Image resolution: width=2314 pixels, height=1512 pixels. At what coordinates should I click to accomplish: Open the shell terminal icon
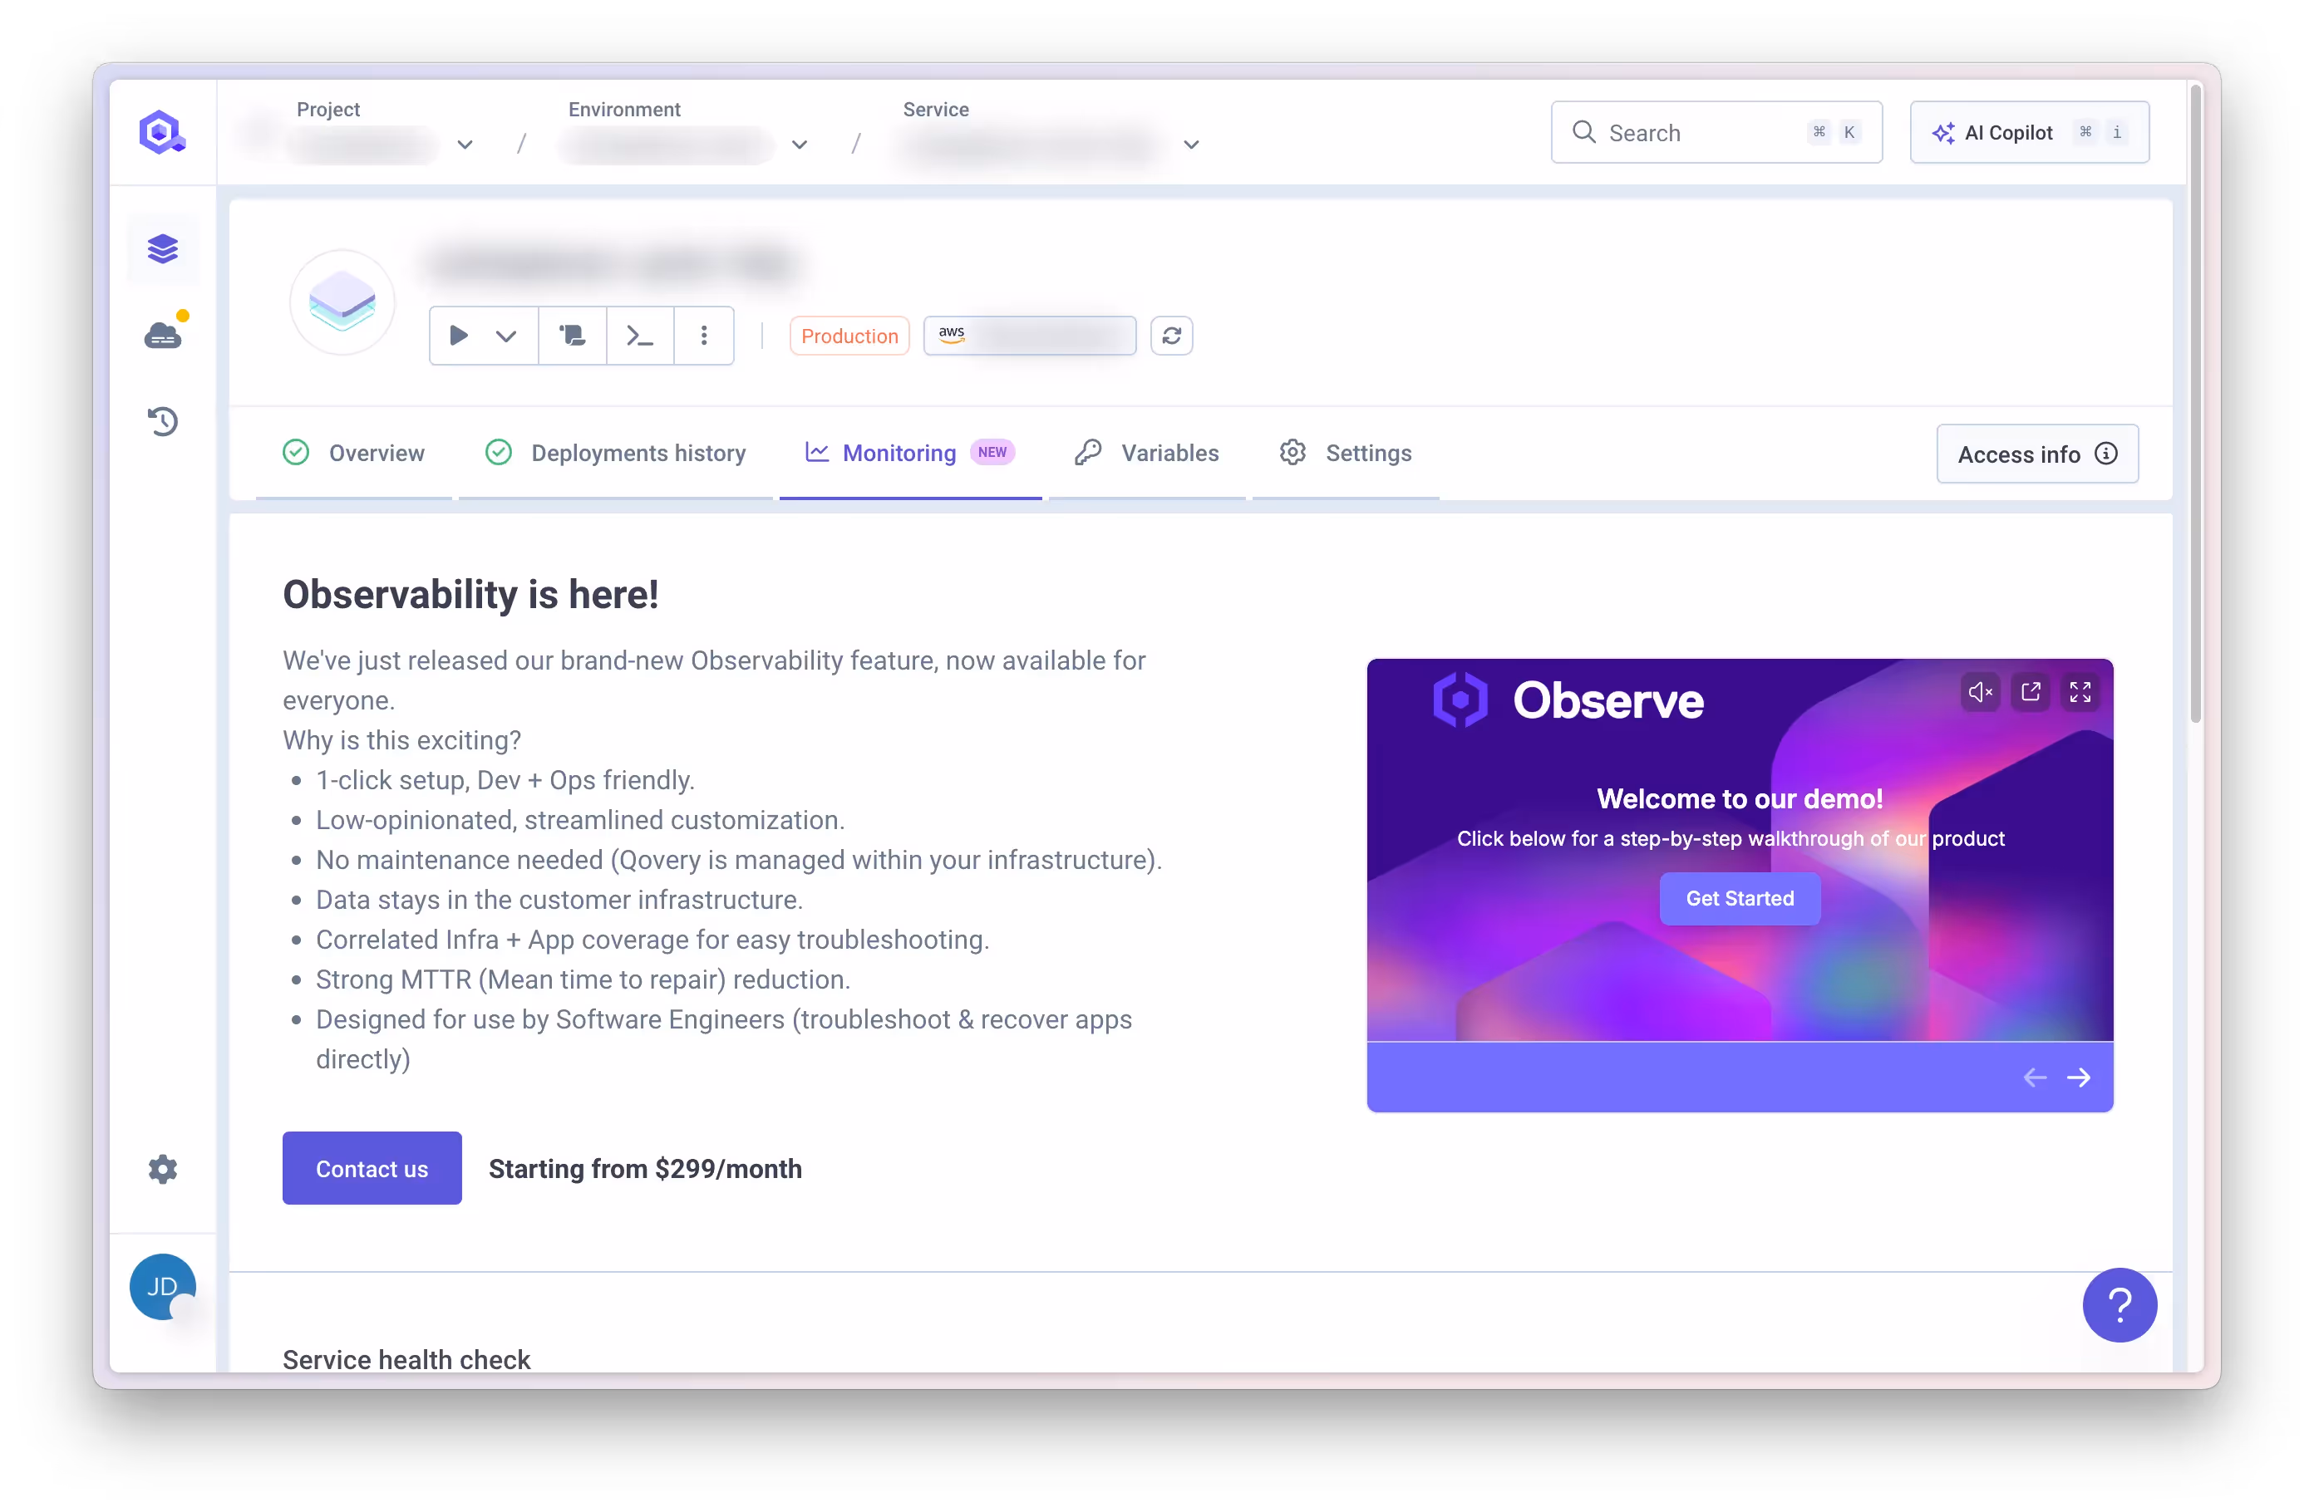click(639, 336)
